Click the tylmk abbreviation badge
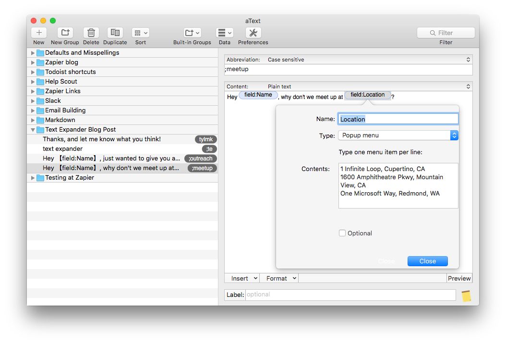The height and width of the screenshot is (344, 506). coord(206,139)
